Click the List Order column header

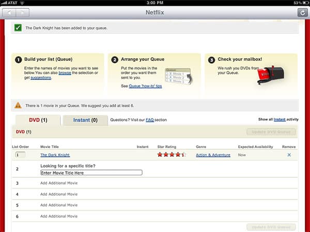[x=20, y=146]
